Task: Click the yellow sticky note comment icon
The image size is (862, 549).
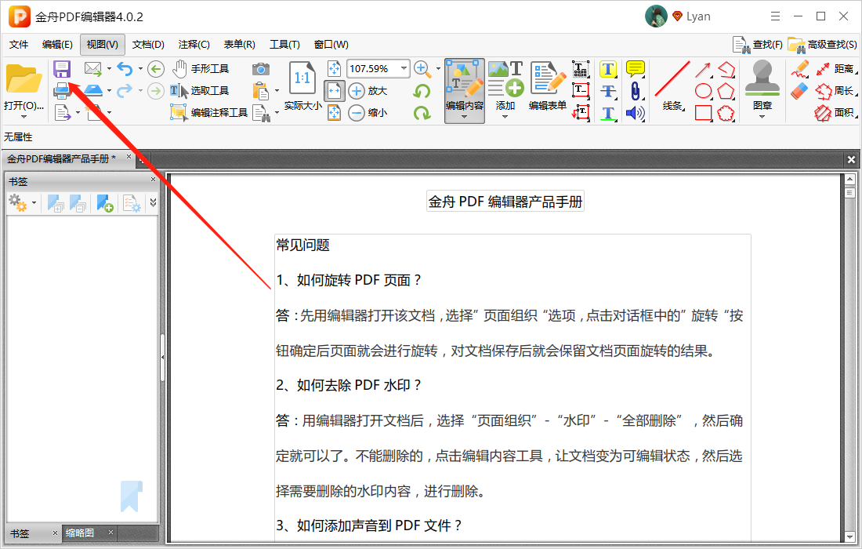Action: [x=636, y=69]
